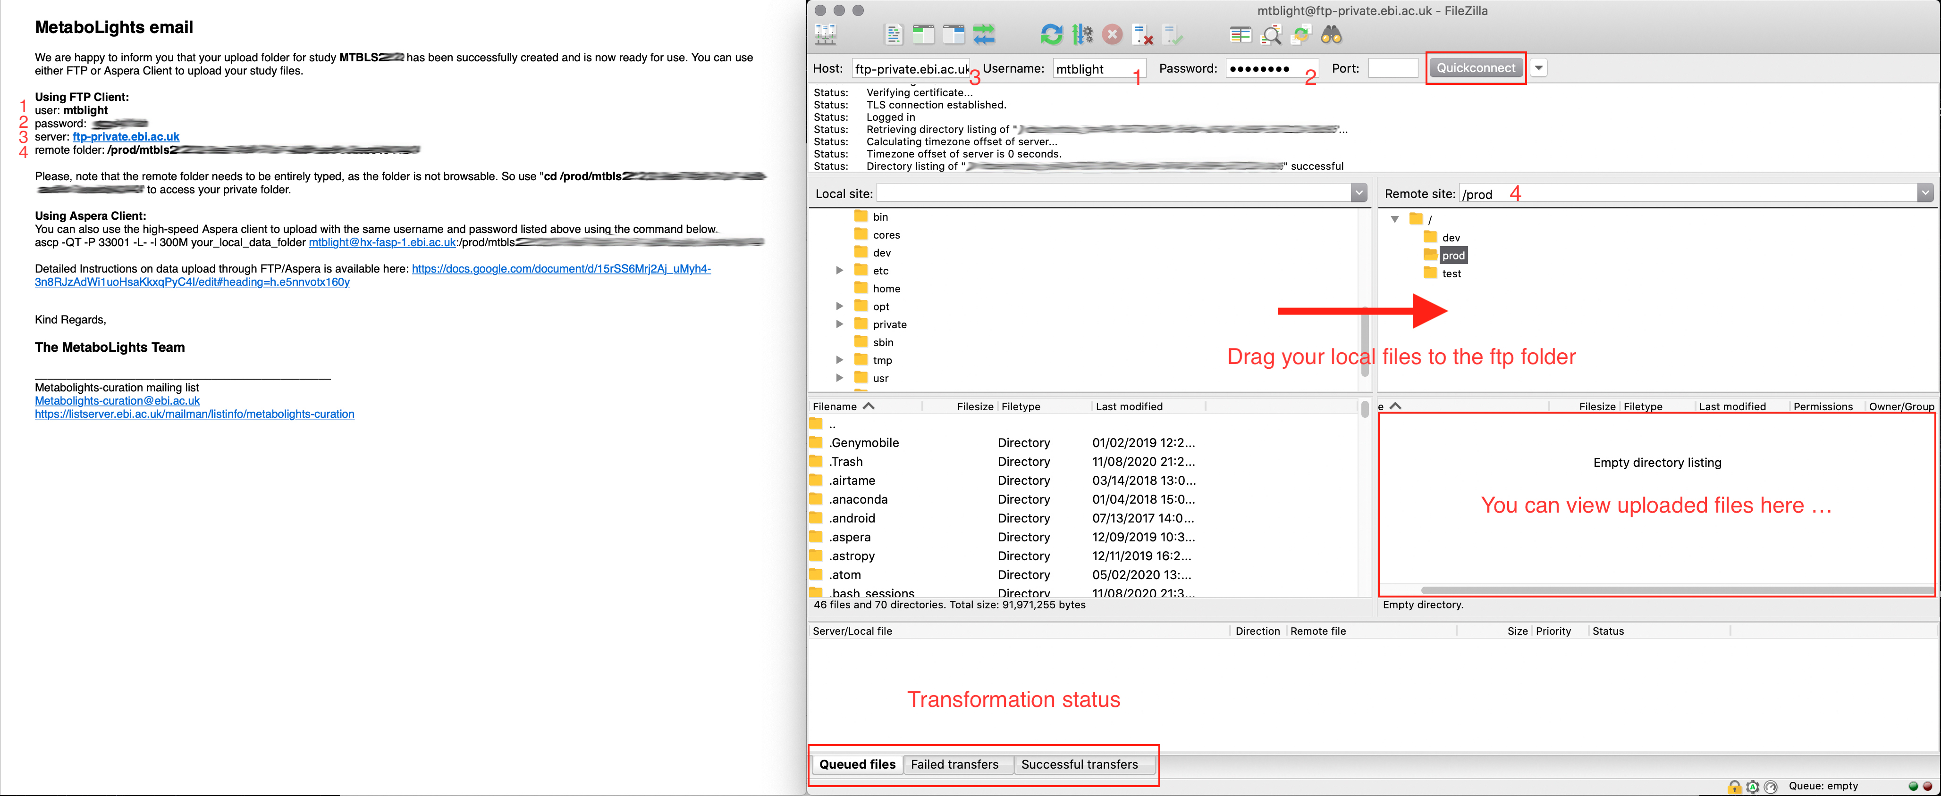
Task: Toggle processing of the transfer queue
Action: pos(1082,34)
